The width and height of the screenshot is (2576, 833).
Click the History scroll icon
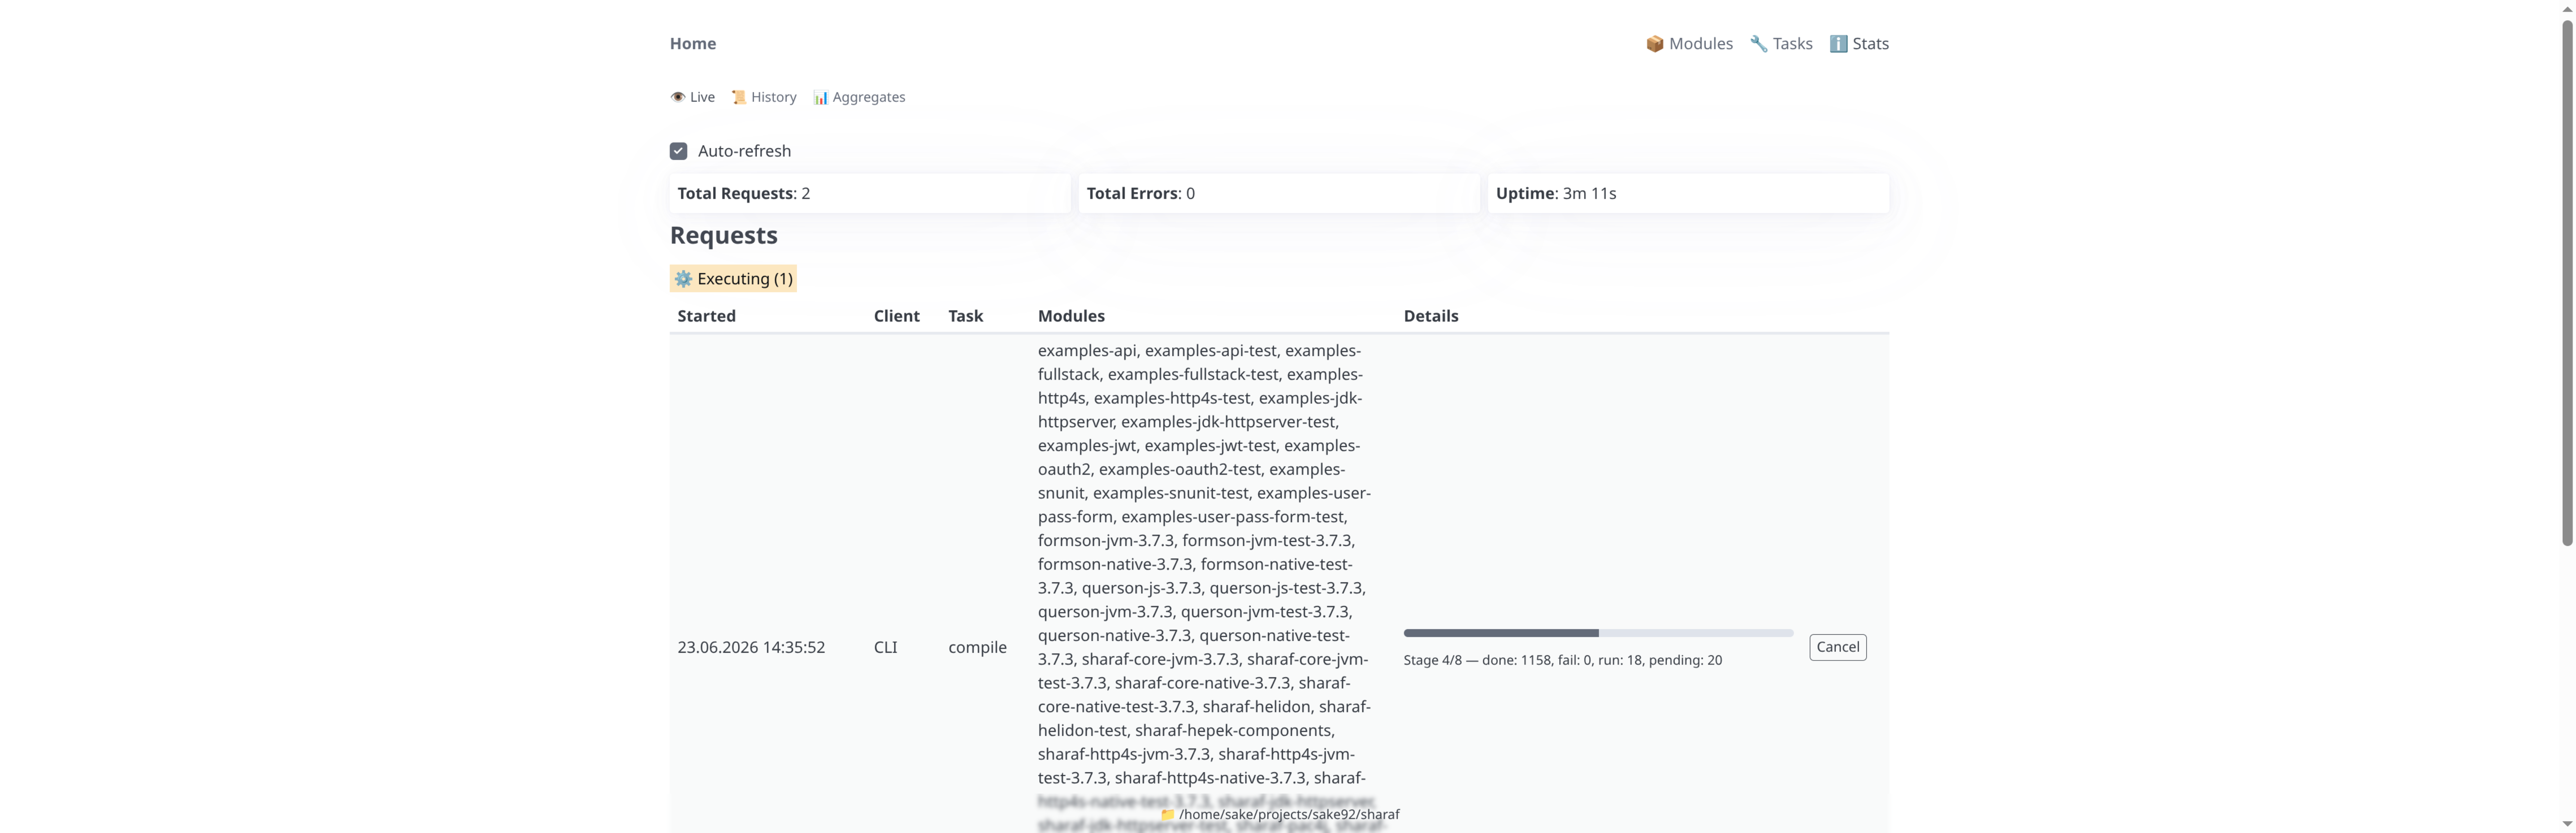tap(739, 97)
